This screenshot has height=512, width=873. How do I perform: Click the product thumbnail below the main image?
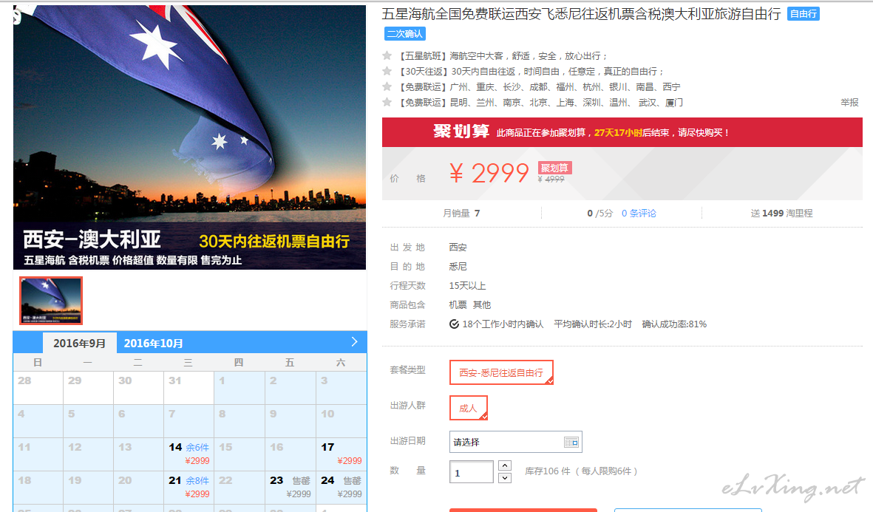51,301
